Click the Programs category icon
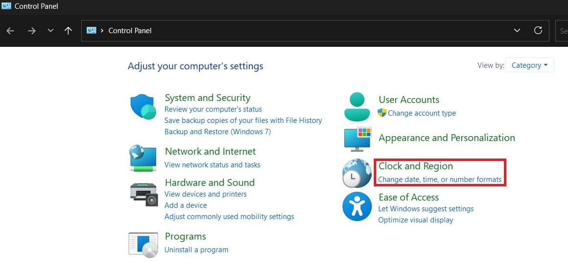Viewport: 568px width, 262px height. pos(143,244)
